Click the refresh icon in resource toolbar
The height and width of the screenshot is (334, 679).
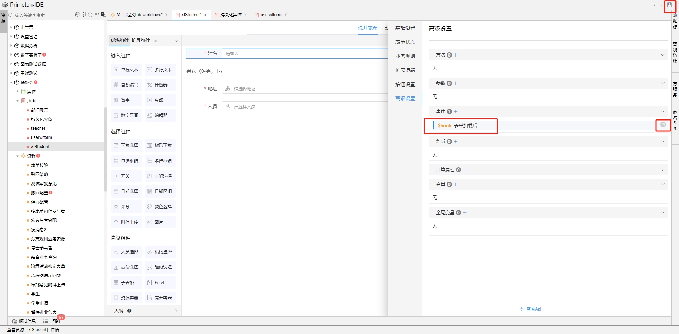(90, 14)
